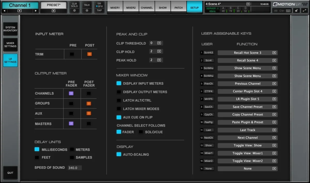The width and height of the screenshot is (310, 183).
Task: Set TRIM input meter to PRE
Action: (x=72, y=54)
